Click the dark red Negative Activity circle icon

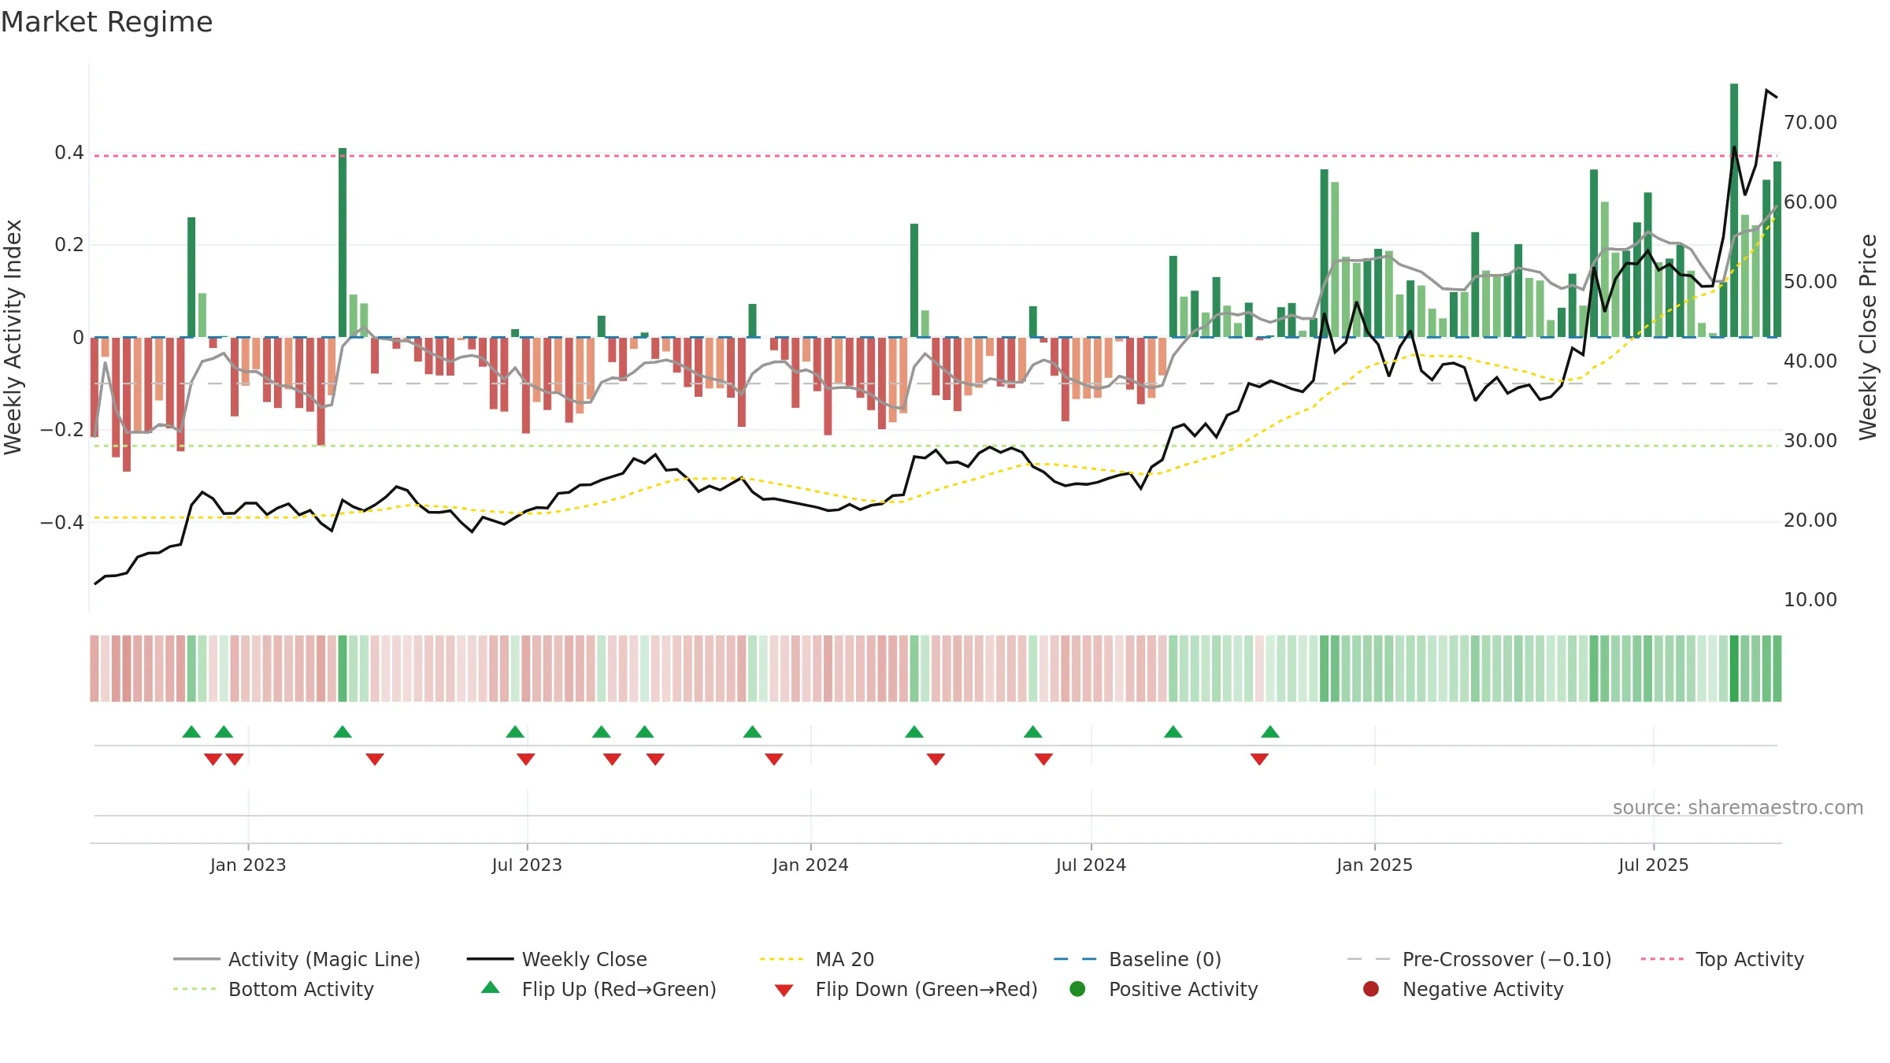[x=1371, y=989]
